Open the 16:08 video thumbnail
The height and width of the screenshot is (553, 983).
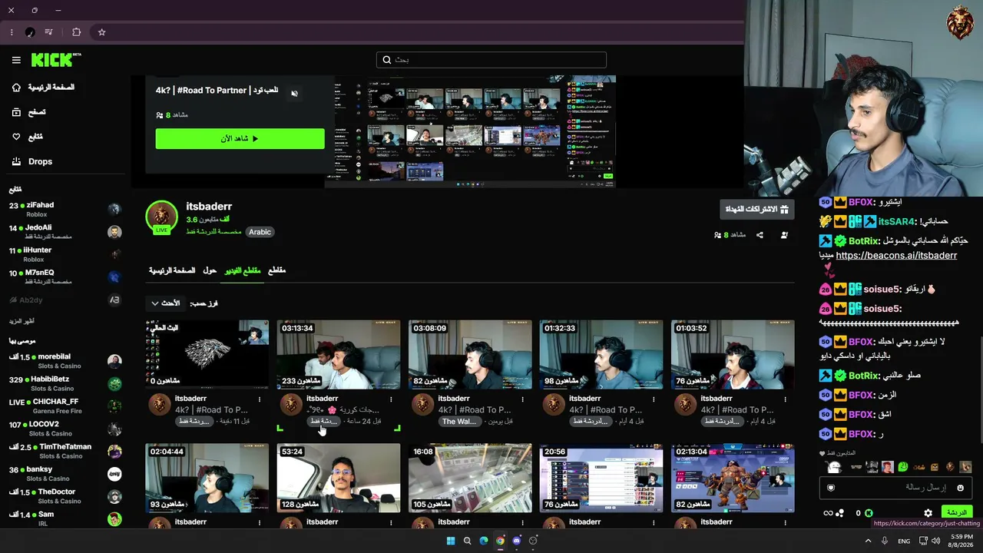coord(470,478)
